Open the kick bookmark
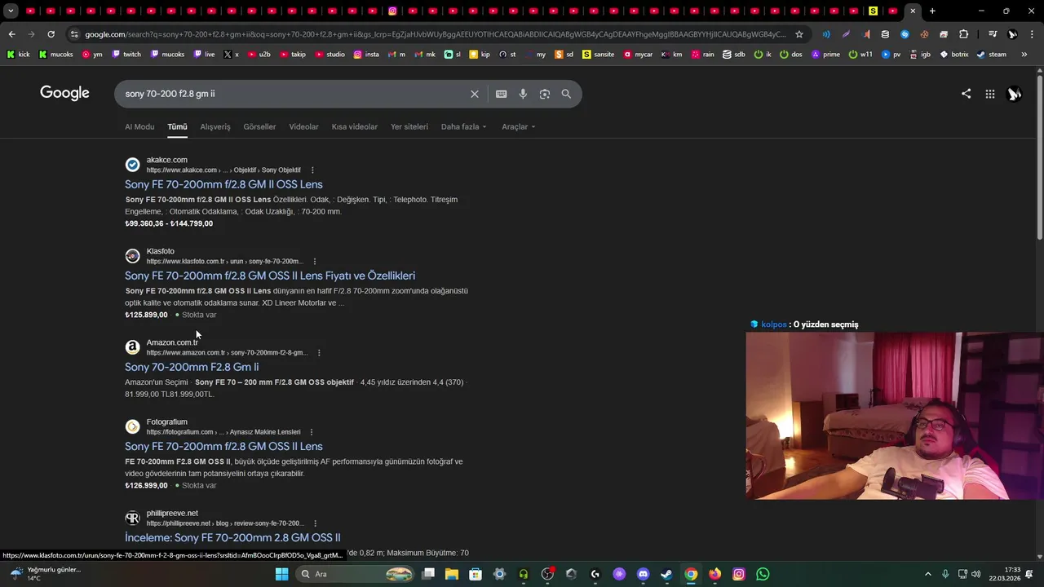The image size is (1044, 587). point(18,55)
